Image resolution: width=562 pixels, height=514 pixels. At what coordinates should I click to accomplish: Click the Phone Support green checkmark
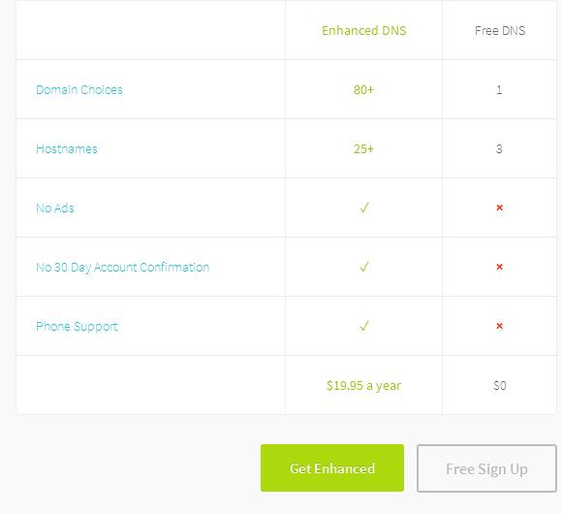click(x=364, y=326)
